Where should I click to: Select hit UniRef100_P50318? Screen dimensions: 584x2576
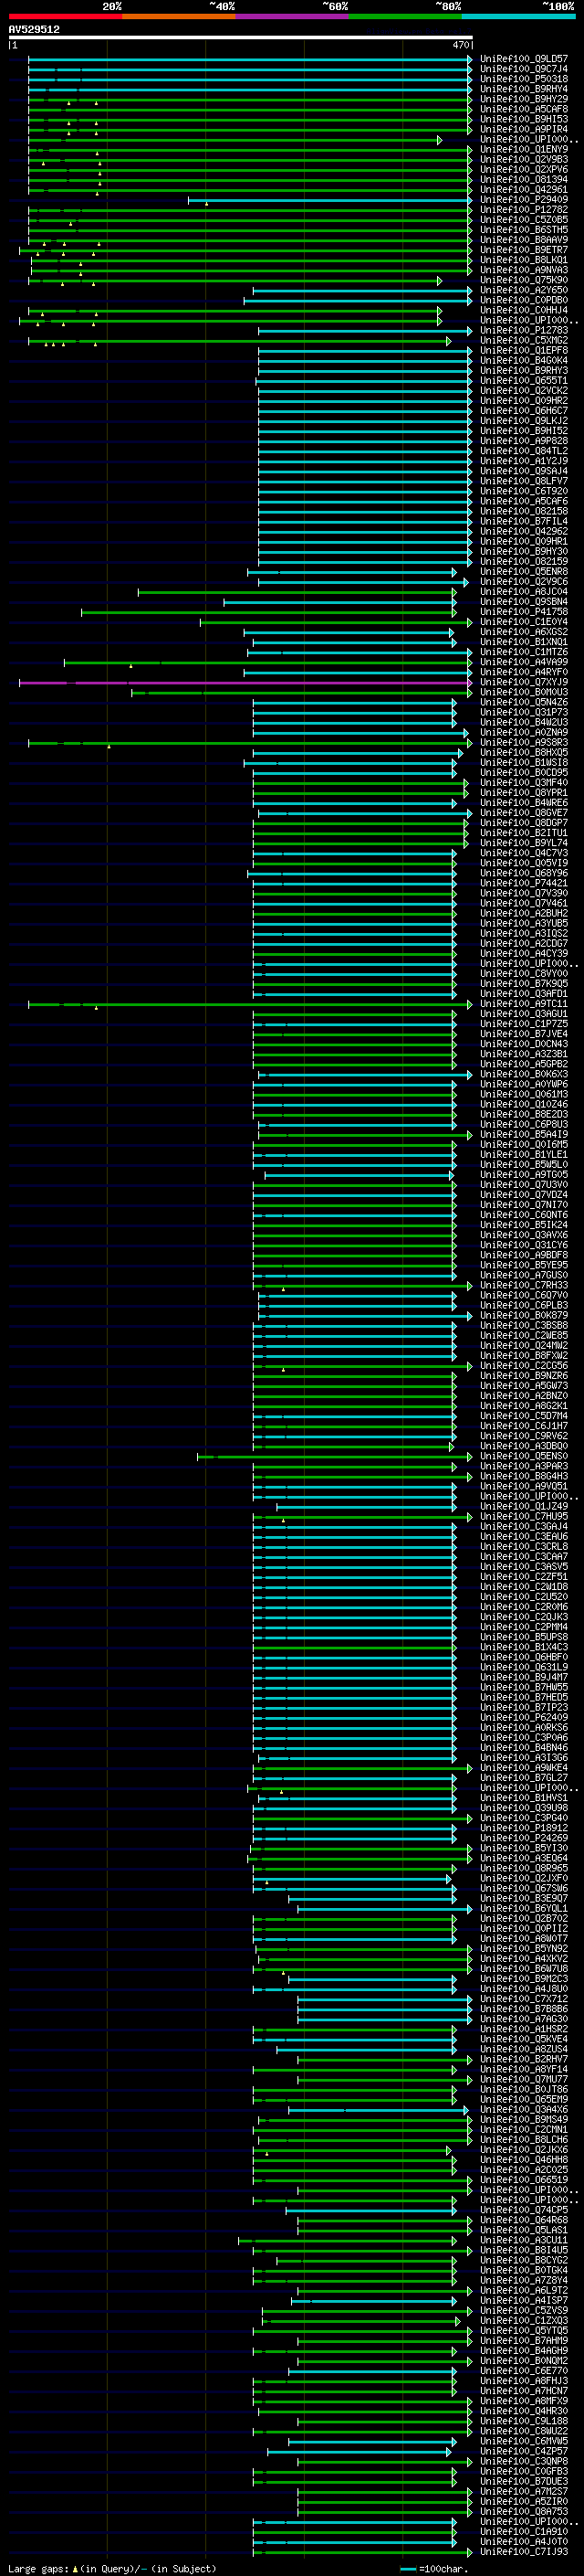524,80
